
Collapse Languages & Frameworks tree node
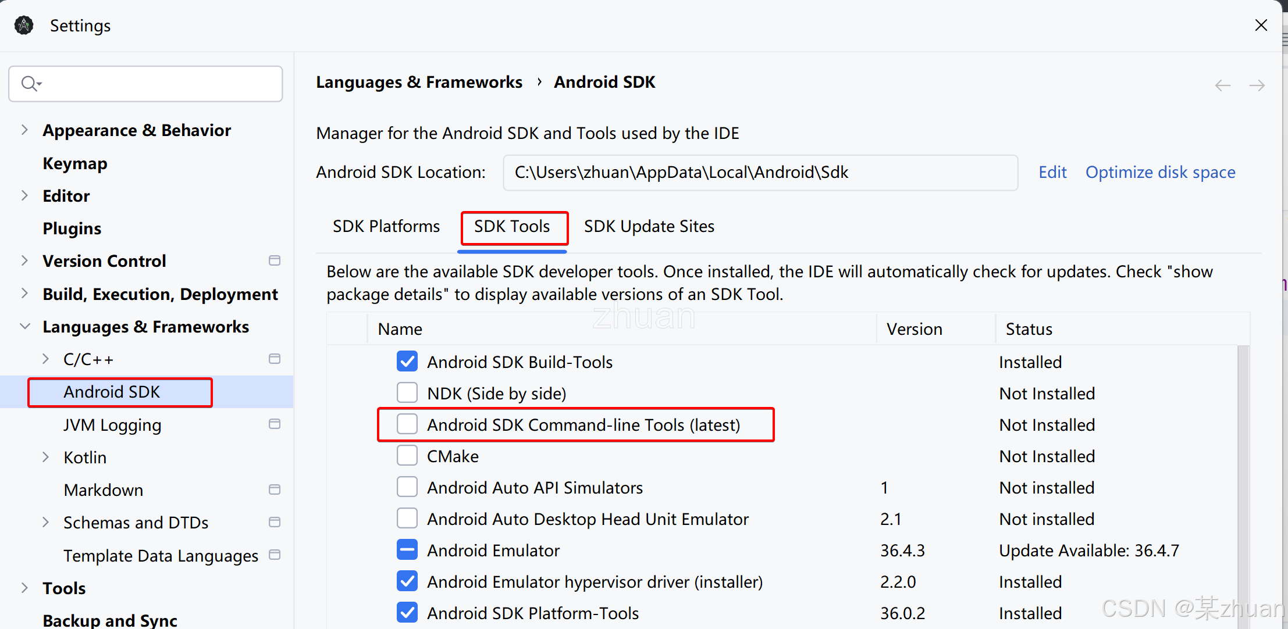(x=24, y=327)
